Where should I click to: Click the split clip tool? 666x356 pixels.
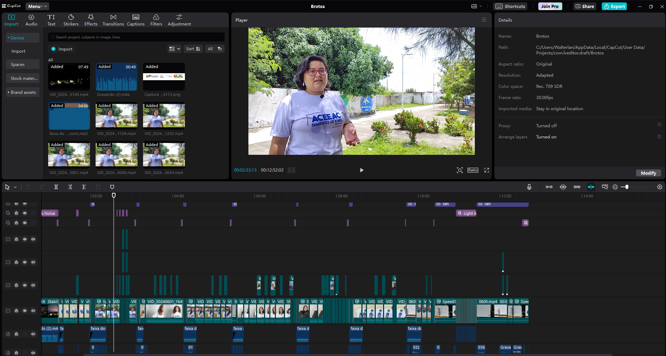pos(56,187)
